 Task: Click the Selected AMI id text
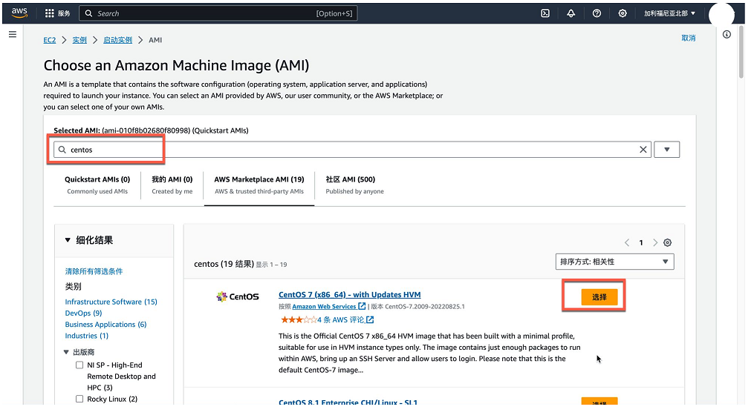[146, 130]
